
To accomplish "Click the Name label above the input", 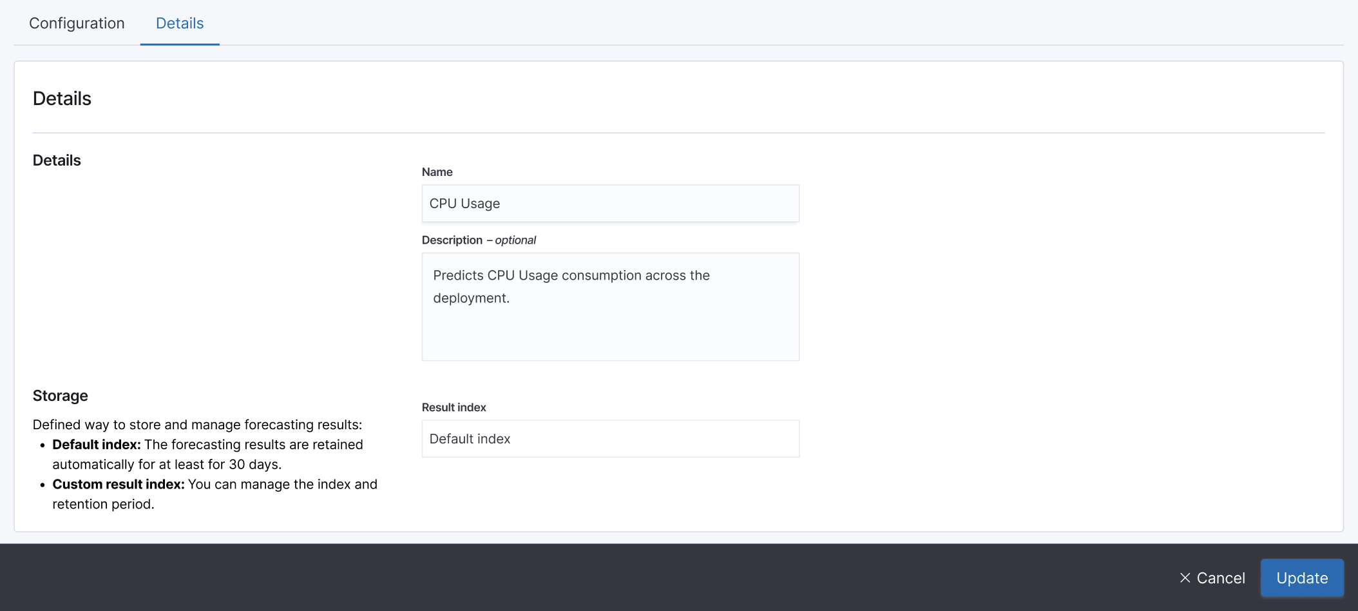I will click(437, 171).
